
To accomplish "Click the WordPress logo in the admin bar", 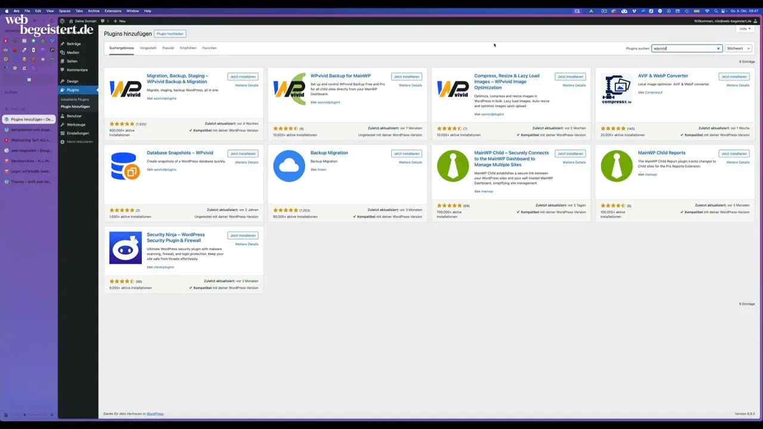I will pos(62,21).
